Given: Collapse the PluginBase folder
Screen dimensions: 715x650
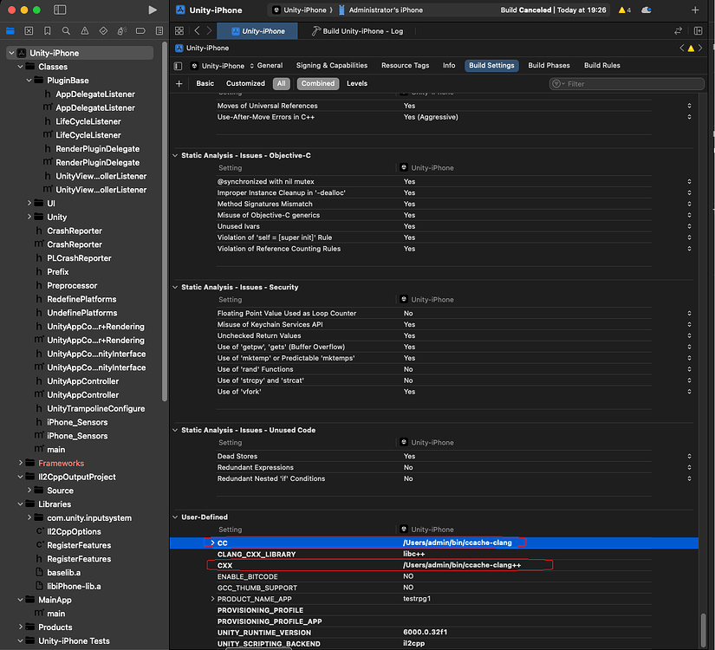Looking at the screenshot, I should pyautogui.click(x=29, y=81).
